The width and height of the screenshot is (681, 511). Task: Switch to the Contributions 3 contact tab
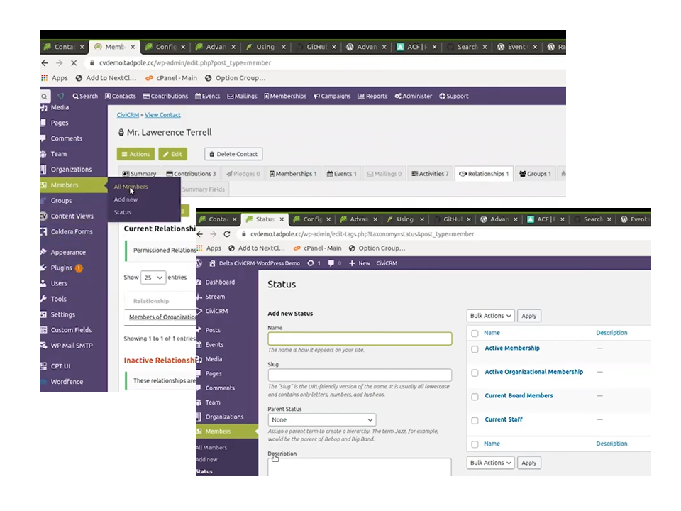pos(191,174)
